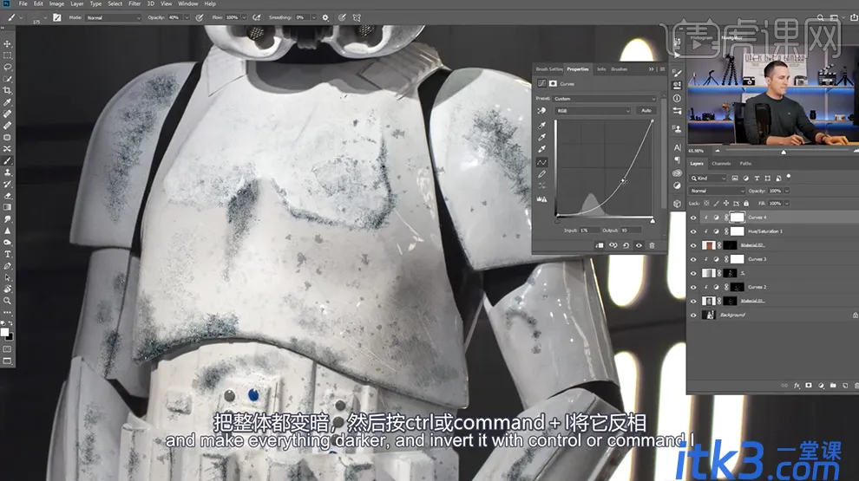Open the Window menu
The width and height of the screenshot is (859, 481).
tap(188, 3)
